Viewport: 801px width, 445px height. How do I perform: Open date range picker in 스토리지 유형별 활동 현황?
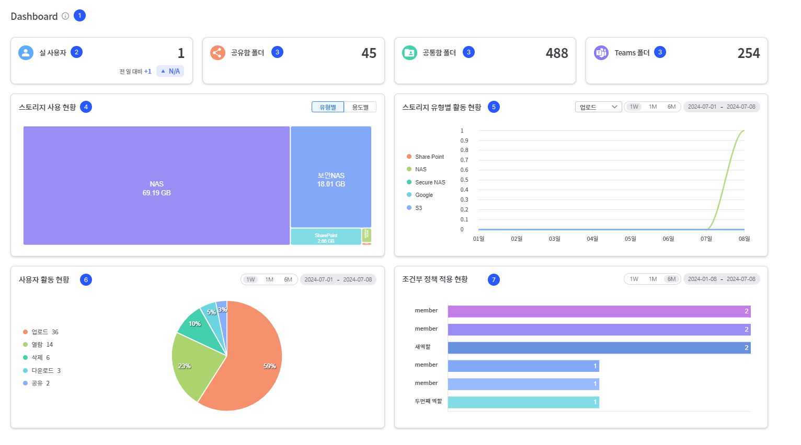pos(722,107)
